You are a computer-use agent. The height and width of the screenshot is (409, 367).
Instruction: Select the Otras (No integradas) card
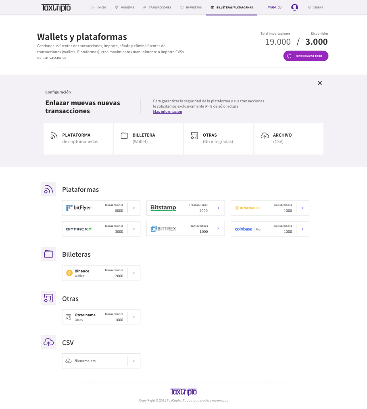pos(218,139)
